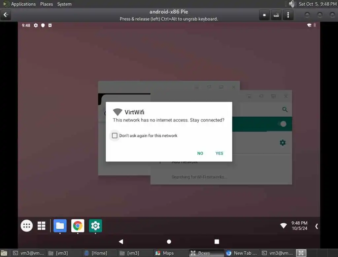Tap the Android home circle button
Viewport: 338px width, 257px height.
(169, 242)
